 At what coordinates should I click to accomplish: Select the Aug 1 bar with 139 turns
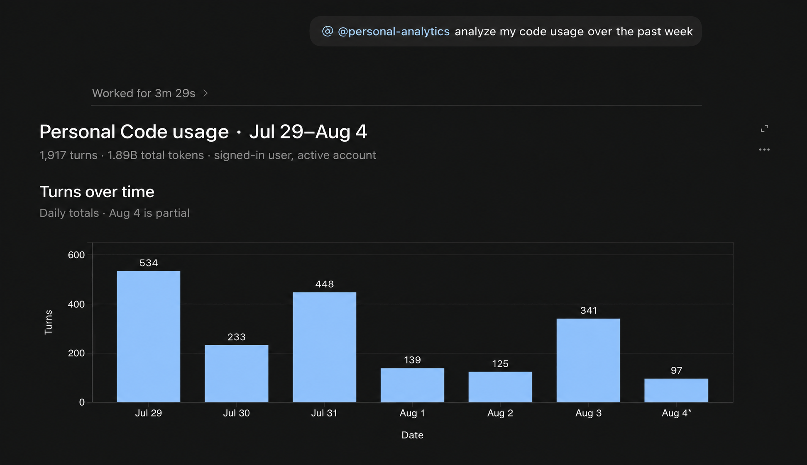point(413,385)
